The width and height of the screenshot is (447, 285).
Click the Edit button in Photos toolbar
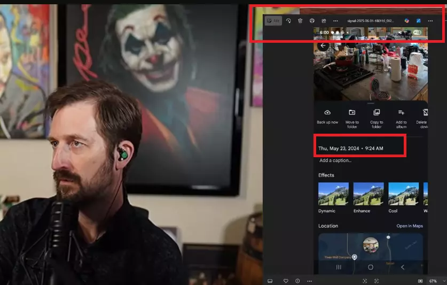273,20
